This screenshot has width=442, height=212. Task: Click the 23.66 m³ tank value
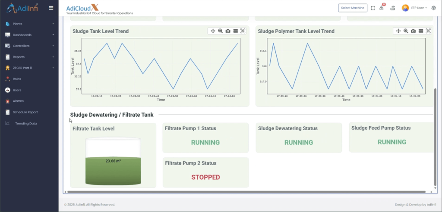tap(114, 161)
